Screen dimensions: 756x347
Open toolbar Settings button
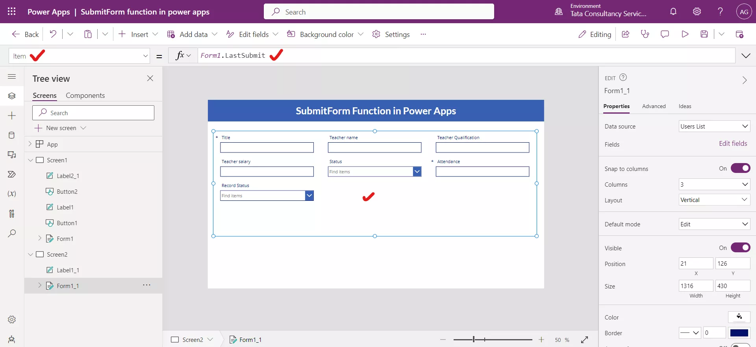point(391,34)
